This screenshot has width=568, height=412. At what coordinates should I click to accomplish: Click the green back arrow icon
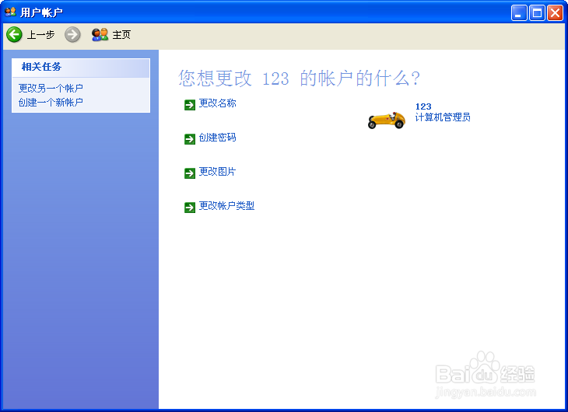(14, 35)
